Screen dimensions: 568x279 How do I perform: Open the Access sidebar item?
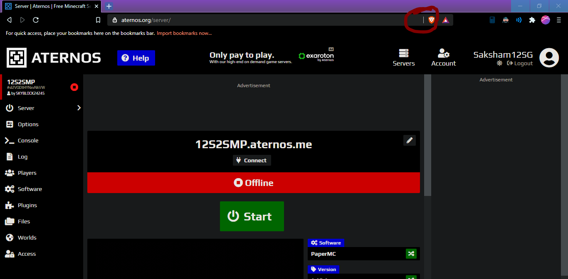[x=42, y=254]
